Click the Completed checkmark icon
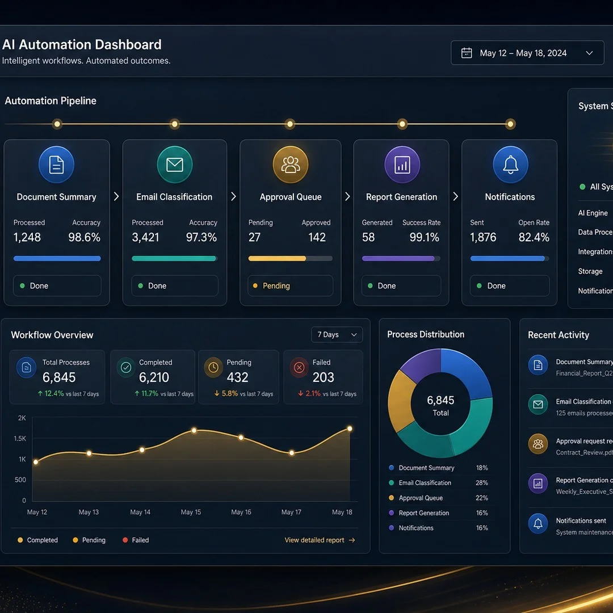Viewport: 613px width, 613px height. [x=126, y=367]
